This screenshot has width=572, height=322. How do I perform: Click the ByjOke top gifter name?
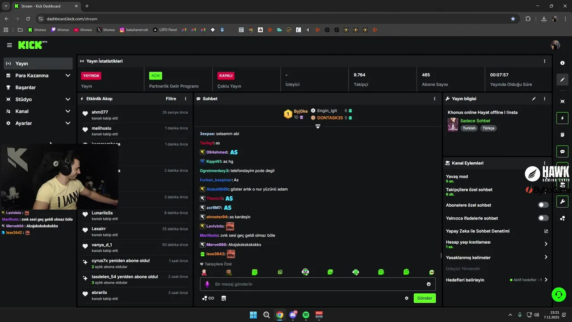click(x=301, y=111)
